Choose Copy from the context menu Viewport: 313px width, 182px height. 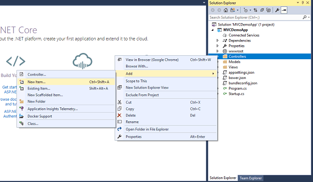[x=166, y=109]
